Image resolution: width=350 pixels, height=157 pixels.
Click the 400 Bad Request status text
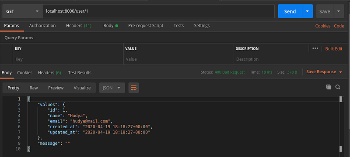(x=230, y=72)
